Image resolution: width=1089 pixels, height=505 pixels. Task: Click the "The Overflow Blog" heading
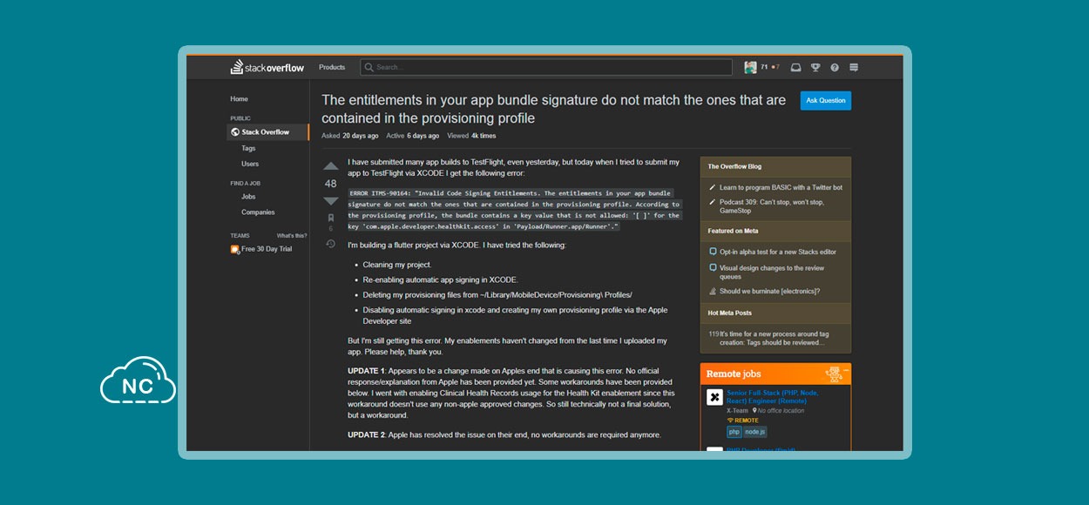pos(735,166)
